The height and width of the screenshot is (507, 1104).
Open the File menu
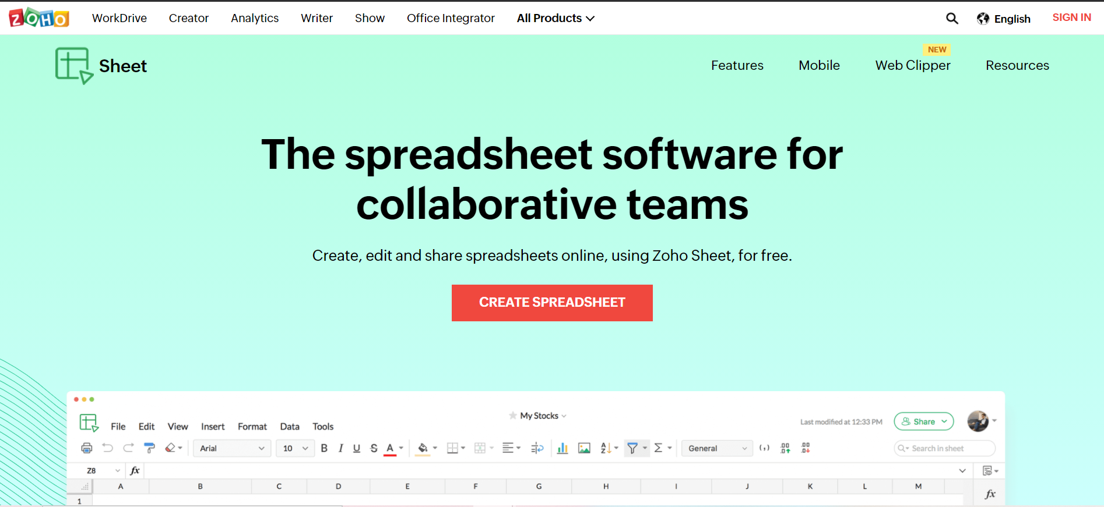pyautogui.click(x=118, y=427)
